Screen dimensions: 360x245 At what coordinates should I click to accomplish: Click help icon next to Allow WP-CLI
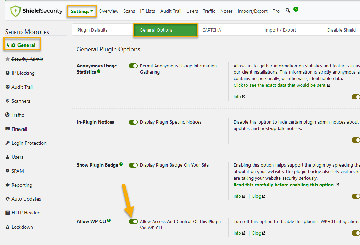109,220
